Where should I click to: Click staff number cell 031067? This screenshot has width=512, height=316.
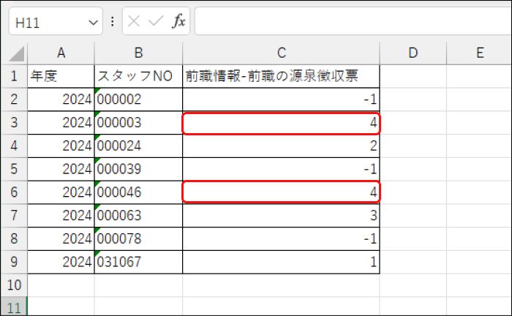click(x=138, y=262)
